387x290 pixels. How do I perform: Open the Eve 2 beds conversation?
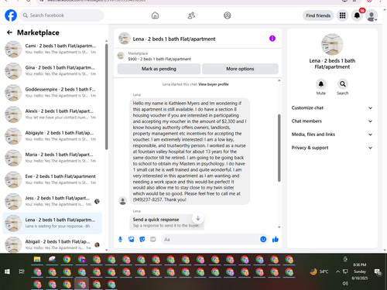click(52, 179)
